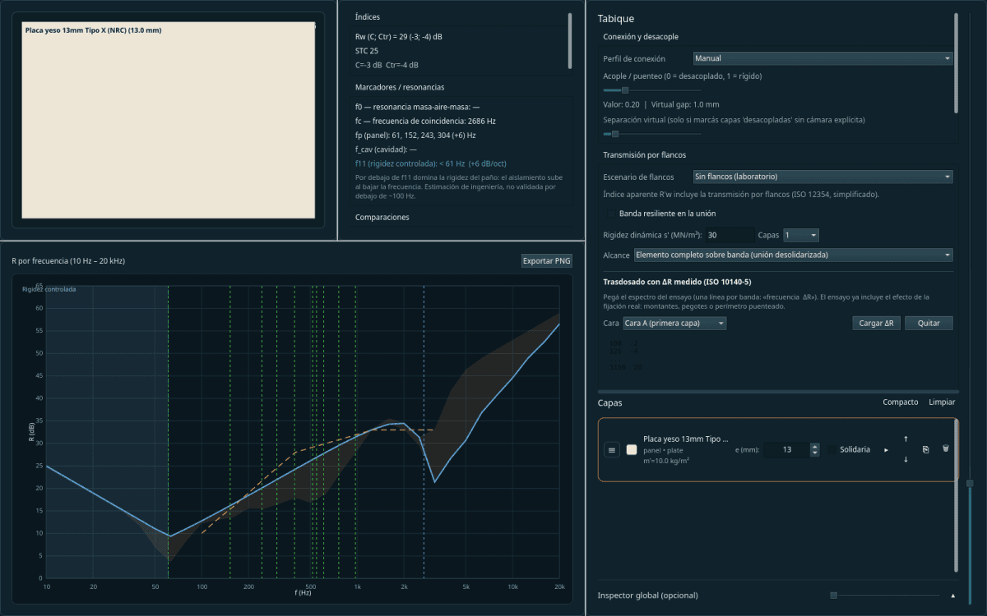Screen dimensions: 987x616
Task: Move the gypsum layer up with arrow
Action: pyautogui.click(x=906, y=439)
